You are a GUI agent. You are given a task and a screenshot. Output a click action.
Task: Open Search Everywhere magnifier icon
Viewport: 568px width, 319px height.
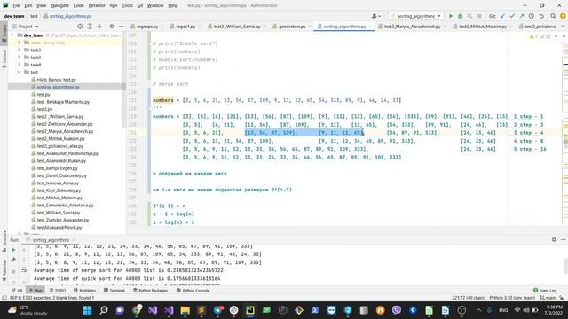[553, 16]
